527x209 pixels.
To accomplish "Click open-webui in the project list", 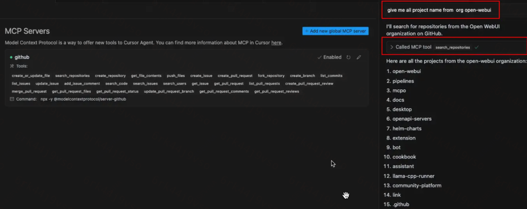I will tap(406, 71).
